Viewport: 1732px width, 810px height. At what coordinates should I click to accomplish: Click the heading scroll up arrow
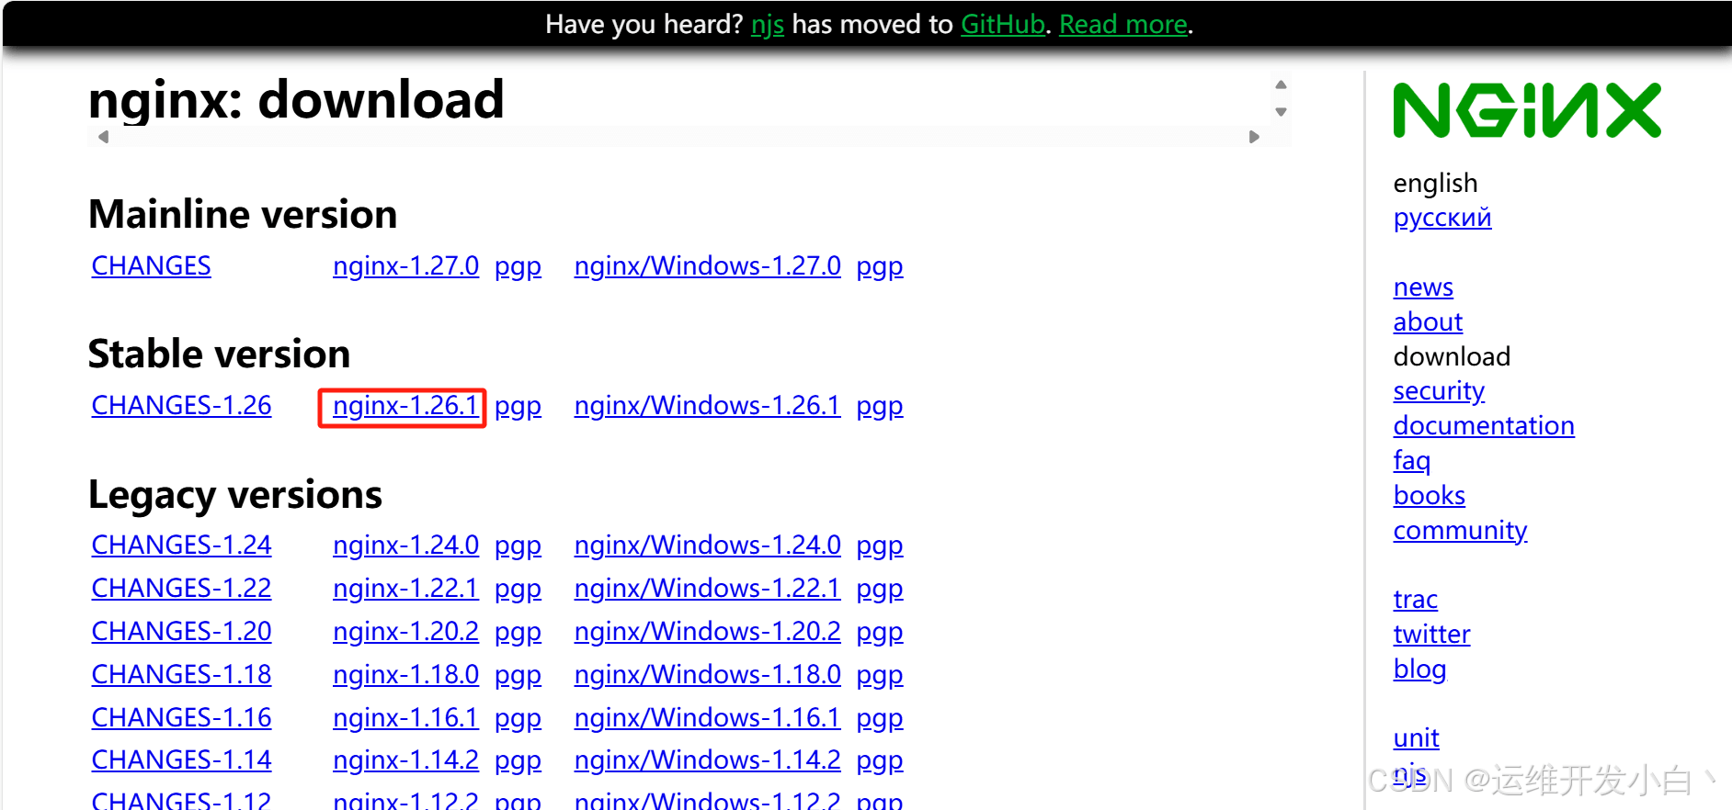click(x=1281, y=84)
